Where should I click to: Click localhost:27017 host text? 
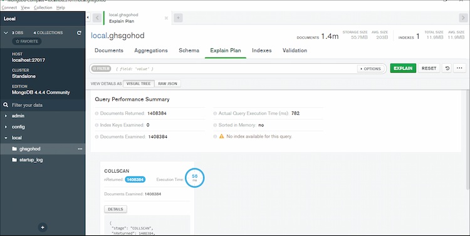point(28,60)
